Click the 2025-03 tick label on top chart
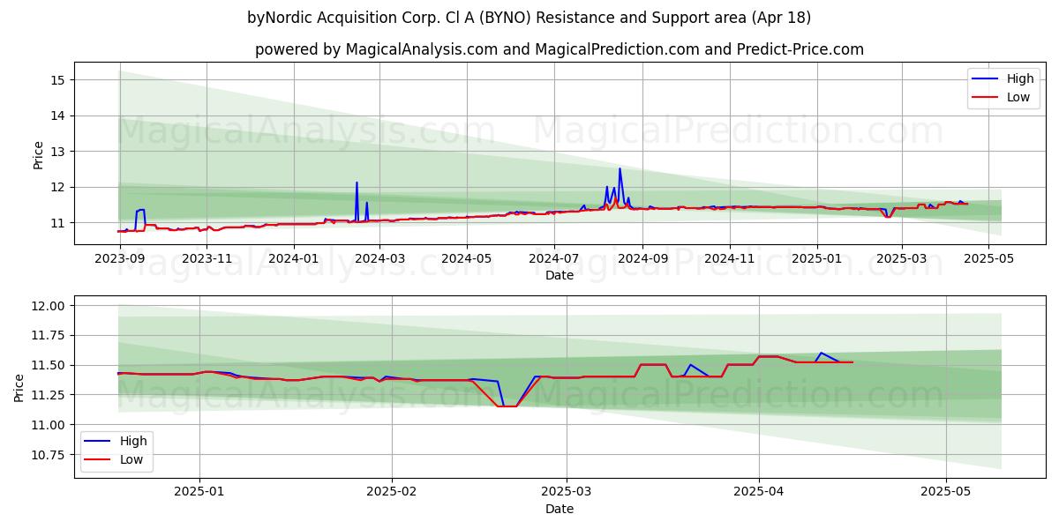The height and width of the screenshot is (529, 1059). click(902, 258)
